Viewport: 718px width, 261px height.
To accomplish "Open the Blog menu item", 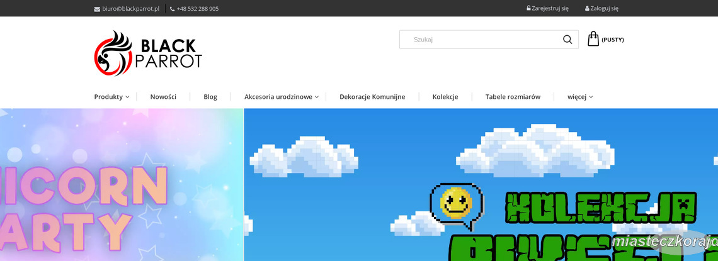I will pyautogui.click(x=210, y=97).
